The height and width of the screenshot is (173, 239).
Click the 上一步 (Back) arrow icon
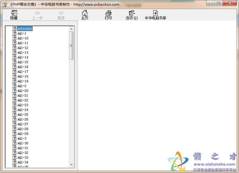(x=38, y=13)
